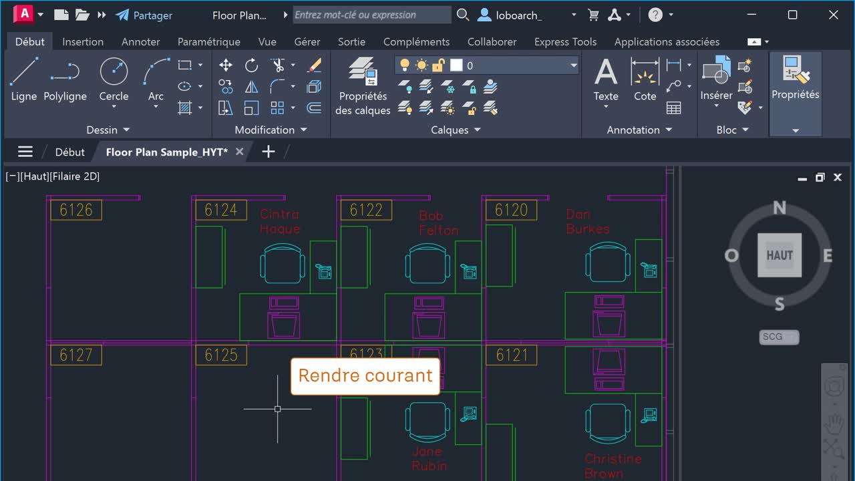Open the Insertion ribbon tab

click(83, 41)
